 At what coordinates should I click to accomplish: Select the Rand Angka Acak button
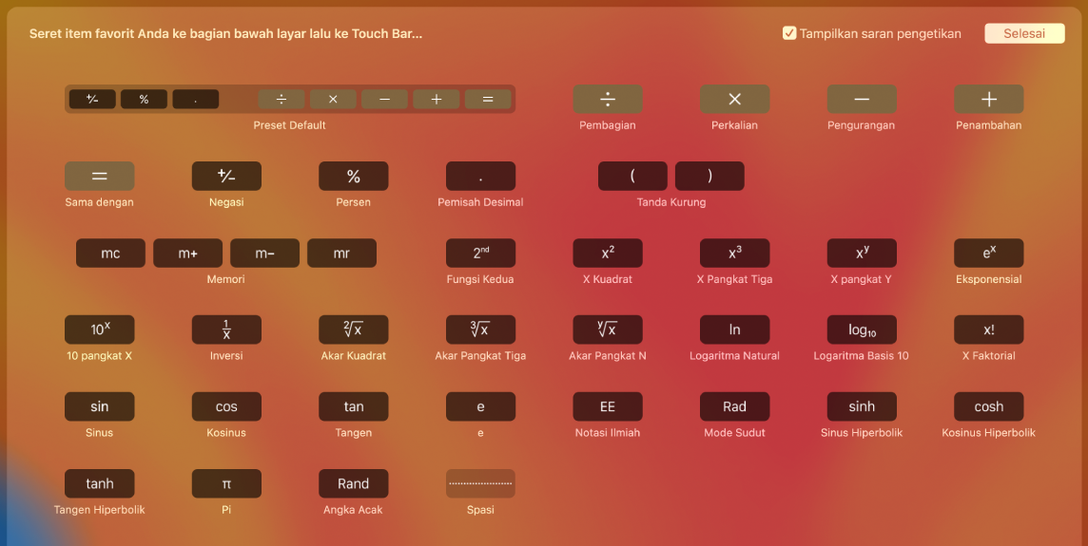[x=353, y=483]
